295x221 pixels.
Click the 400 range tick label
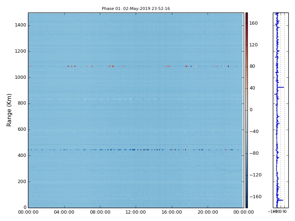coord(22,155)
